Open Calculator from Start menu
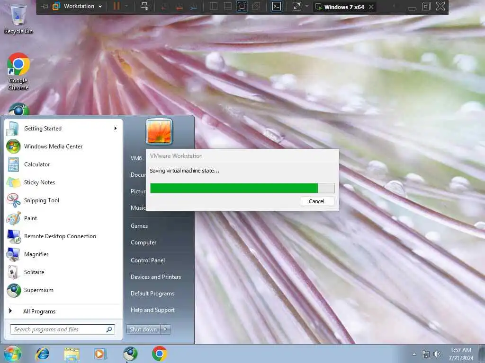The image size is (485, 363). (x=62, y=164)
